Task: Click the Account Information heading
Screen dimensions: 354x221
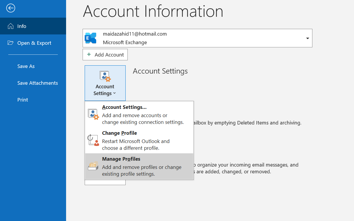Action: click(153, 11)
